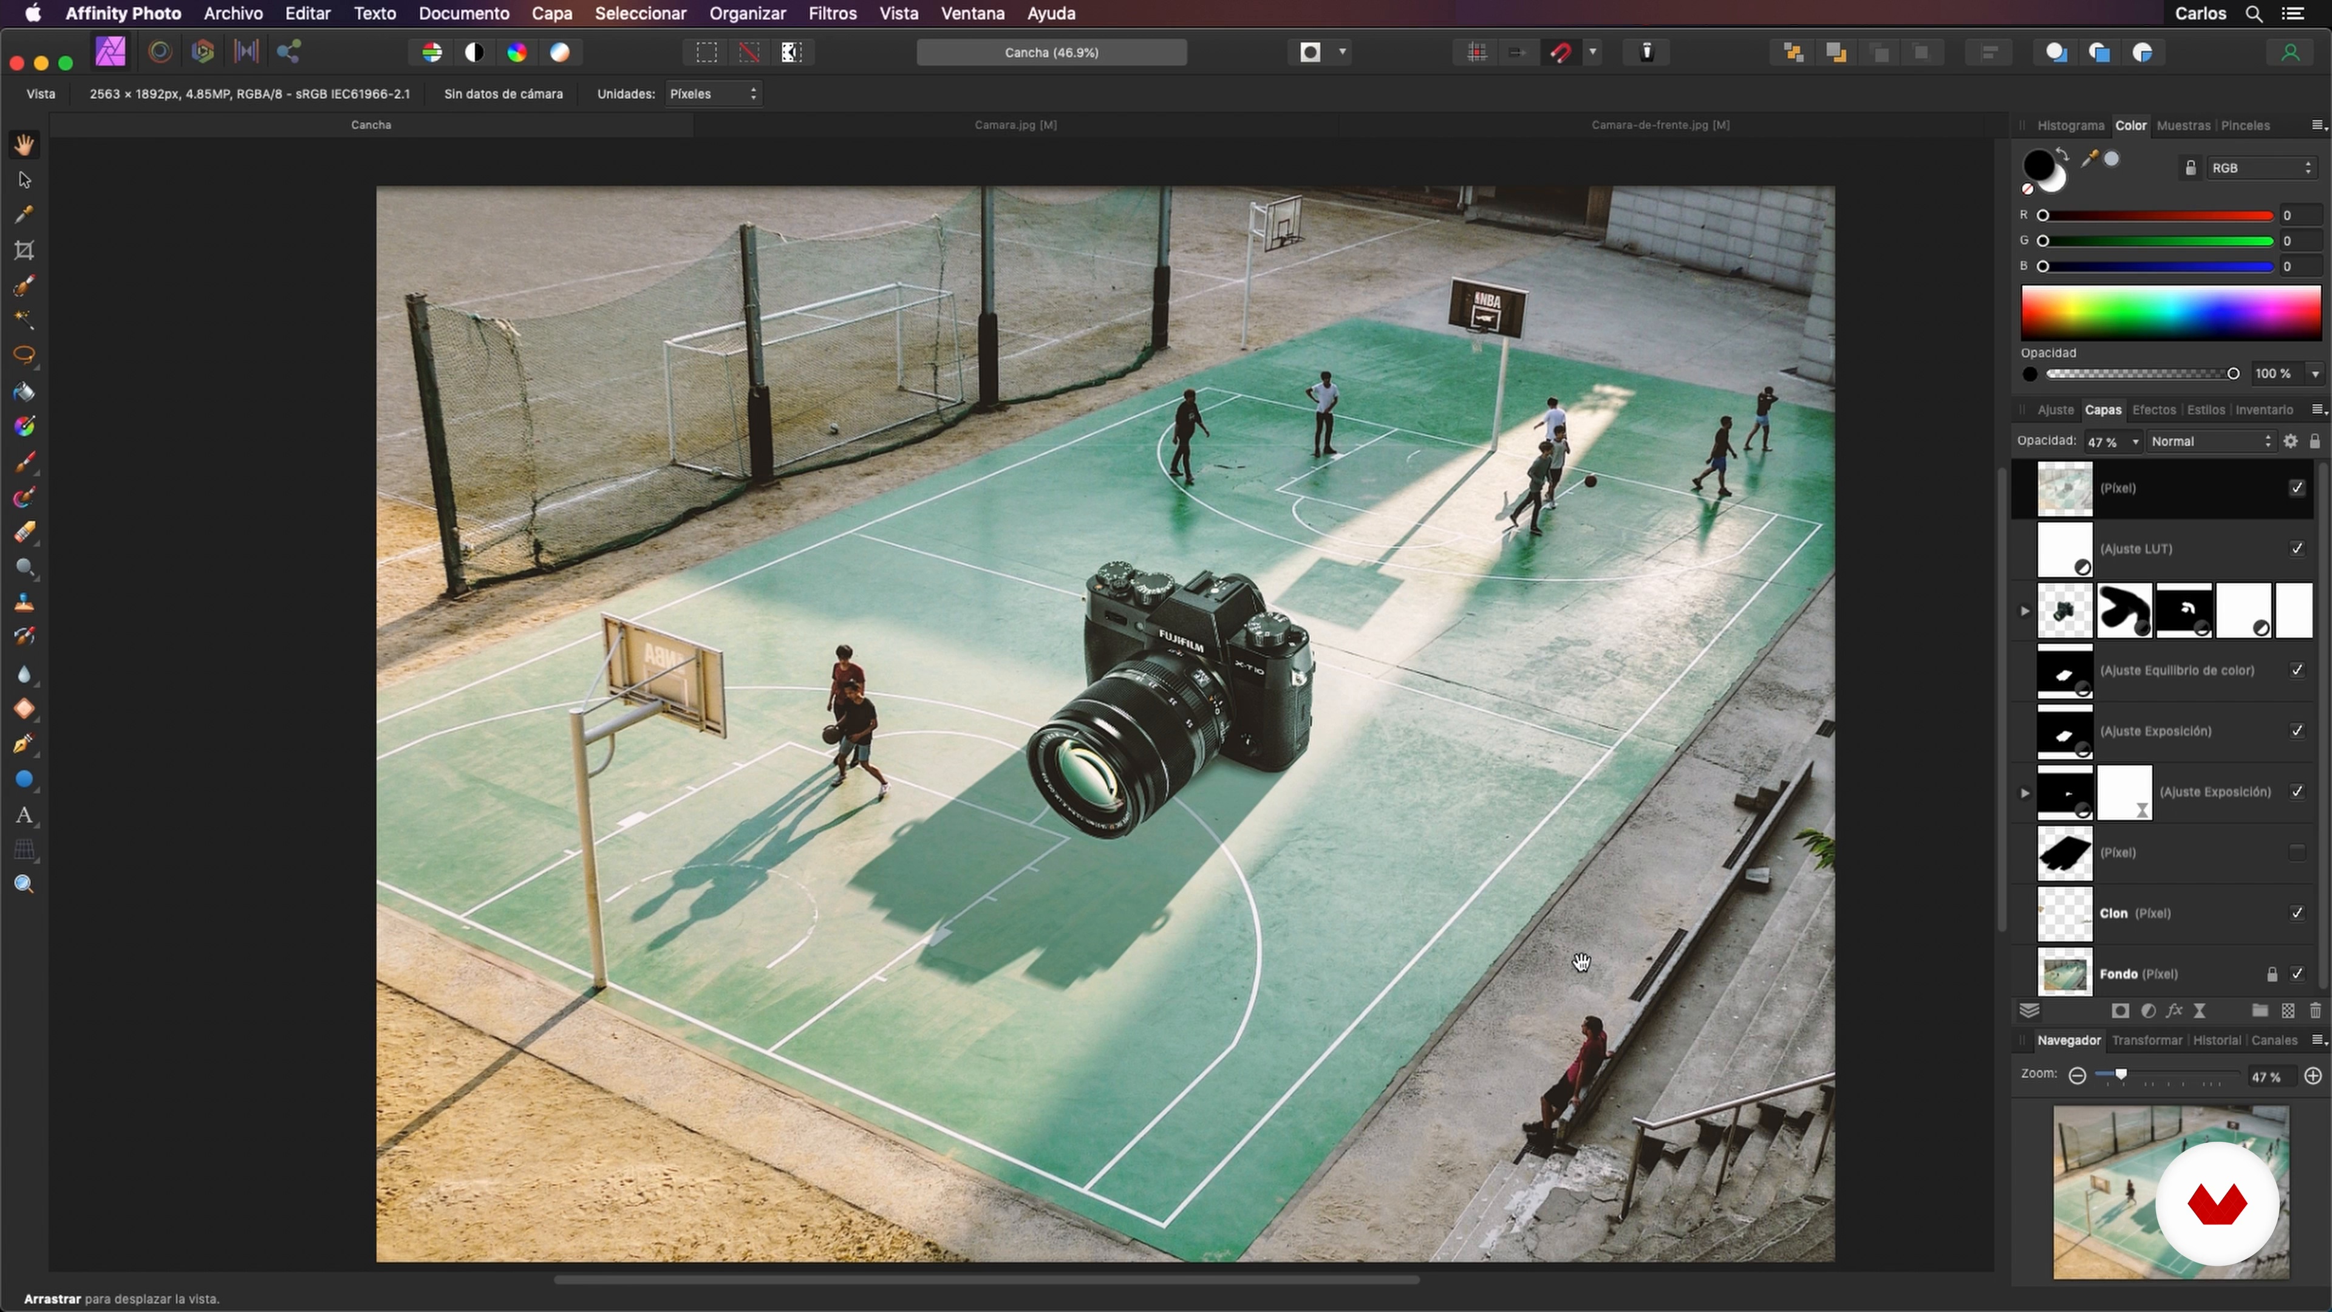Viewport: 2332px width, 1312px height.
Task: Click the red R channel slider
Action: pos(2157,216)
